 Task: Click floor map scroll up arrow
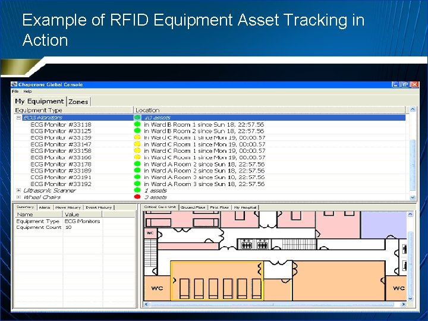coord(410,215)
